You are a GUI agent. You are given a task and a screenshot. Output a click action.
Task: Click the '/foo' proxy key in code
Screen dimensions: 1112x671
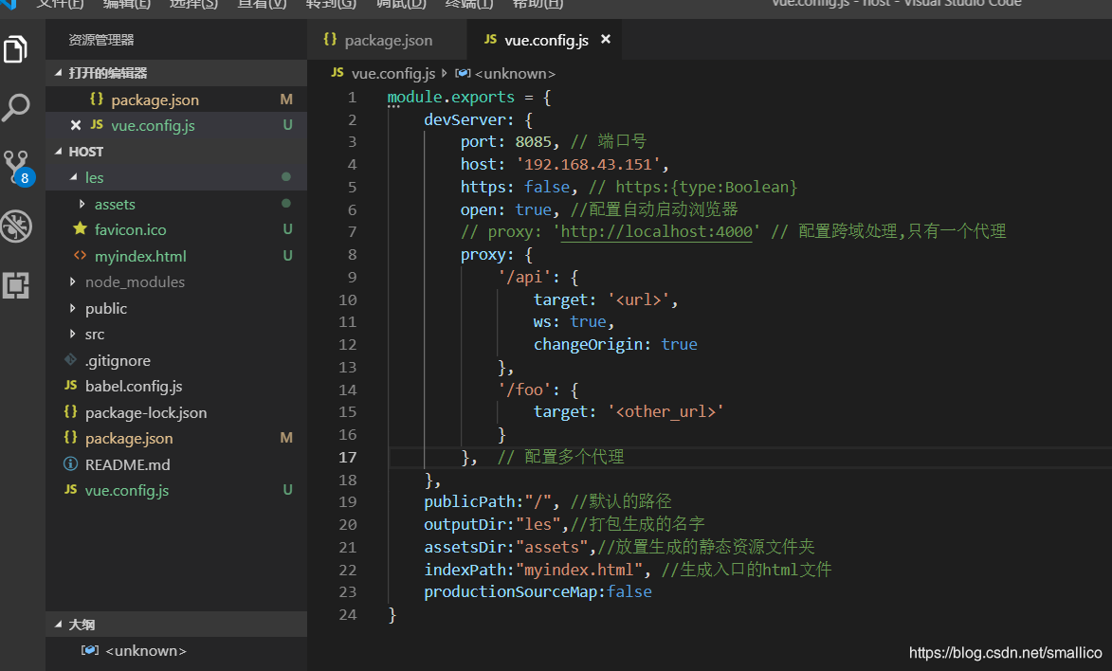(524, 390)
